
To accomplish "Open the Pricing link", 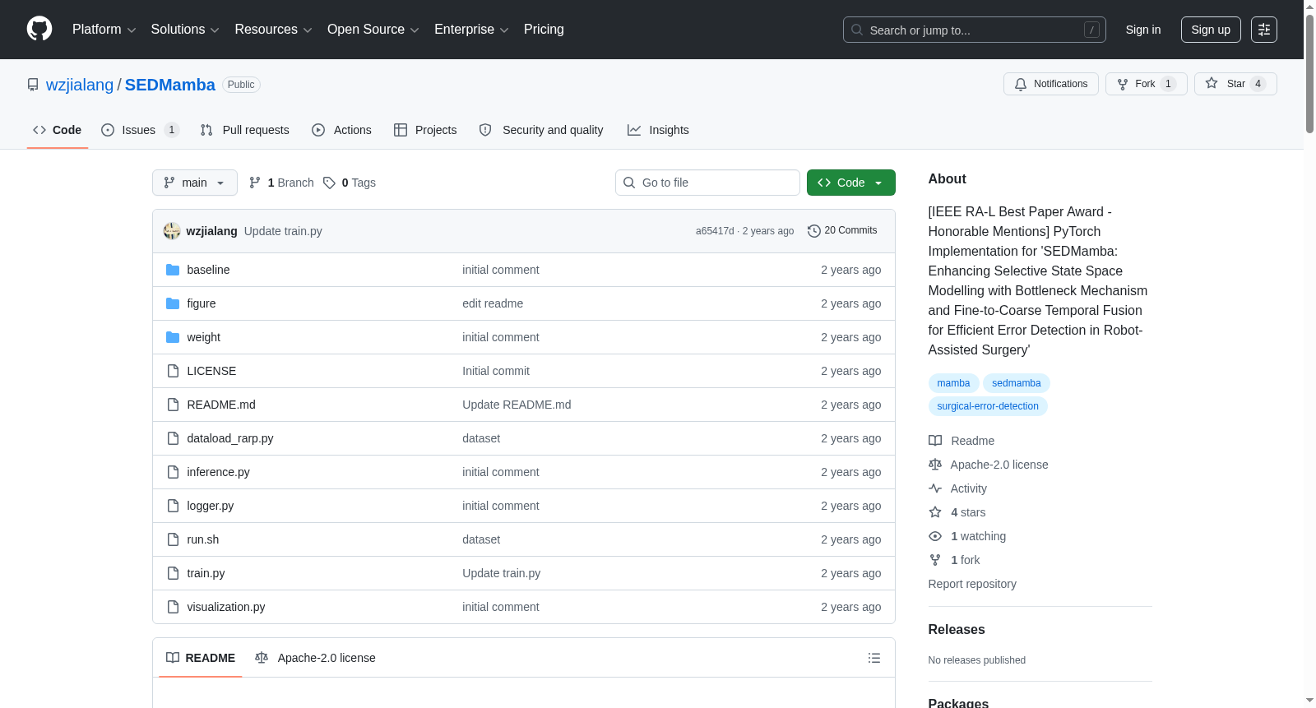I will [544, 30].
